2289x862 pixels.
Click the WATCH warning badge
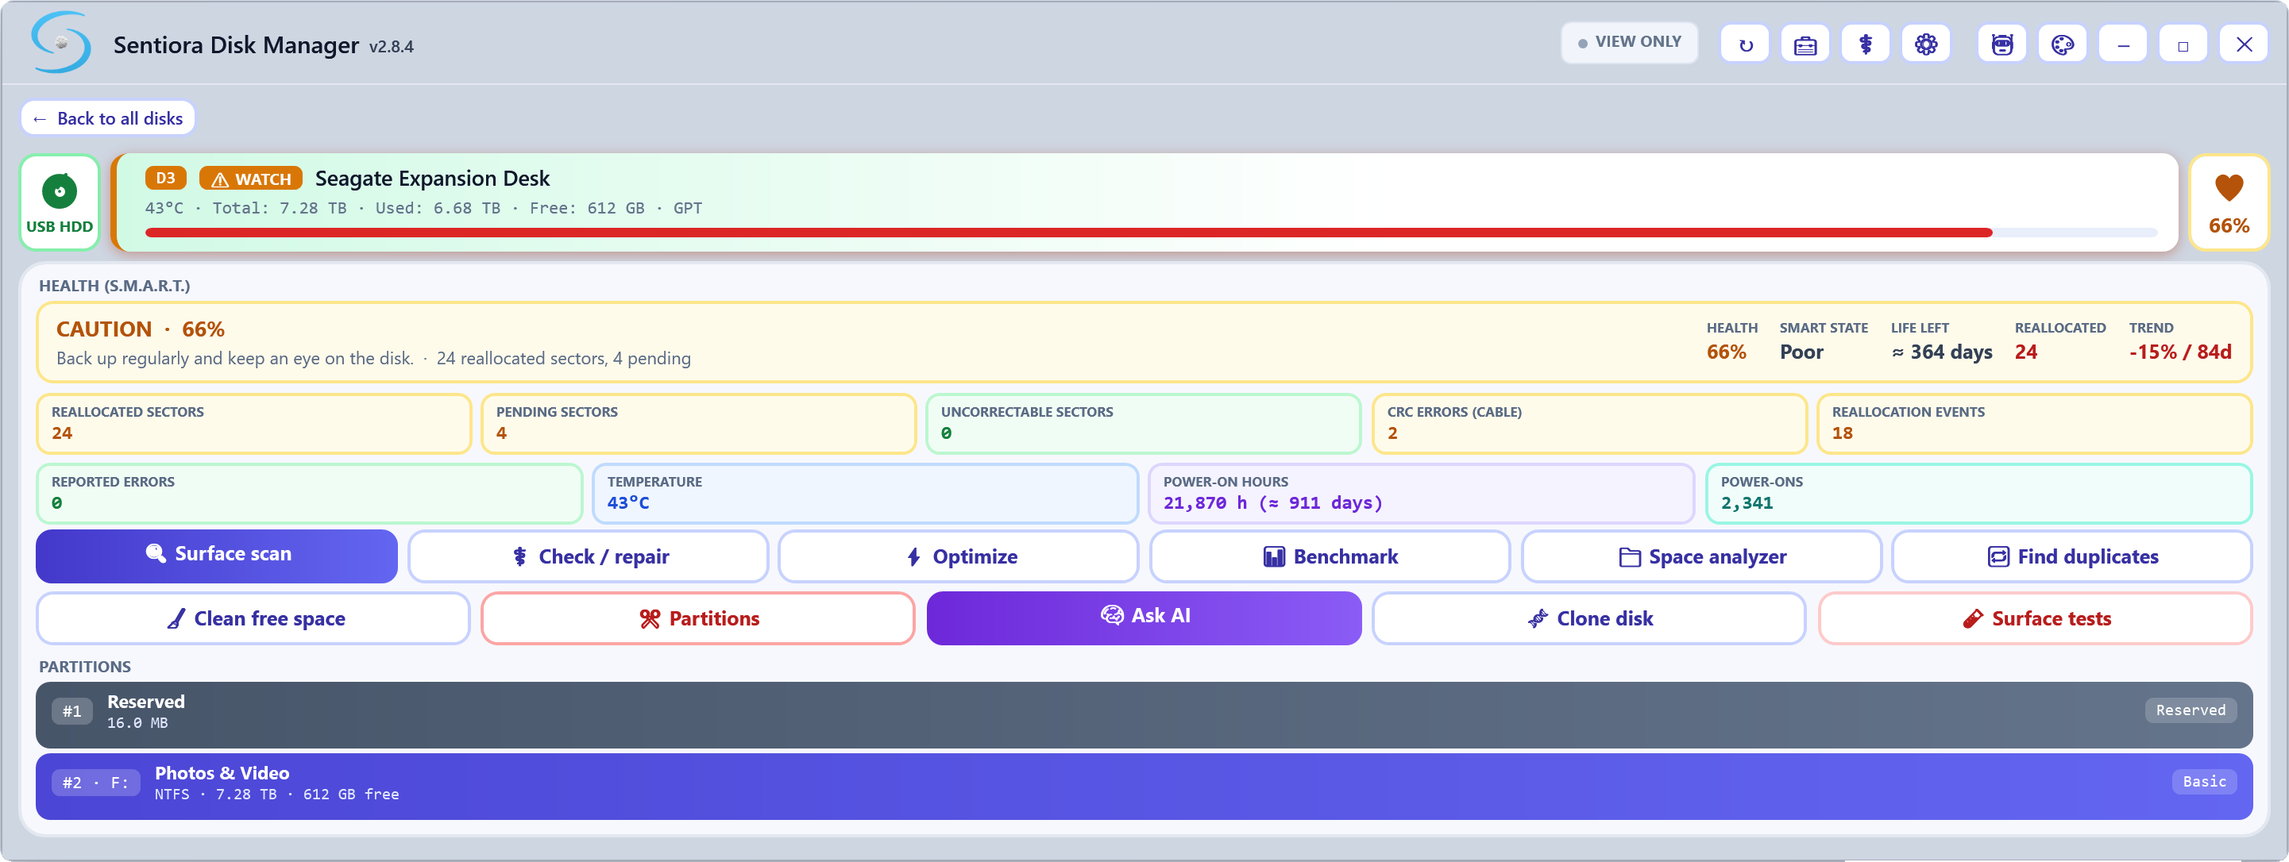tap(250, 179)
